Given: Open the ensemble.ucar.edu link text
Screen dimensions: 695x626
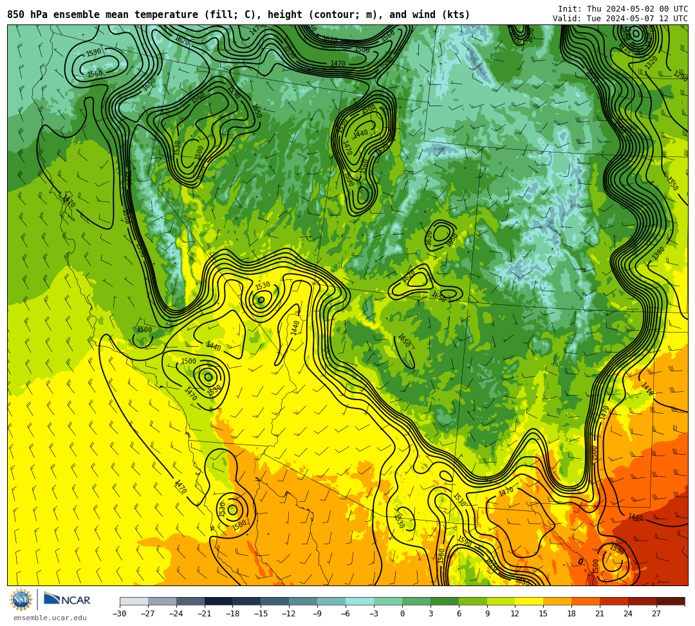Looking at the screenshot, I should click(x=50, y=618).
